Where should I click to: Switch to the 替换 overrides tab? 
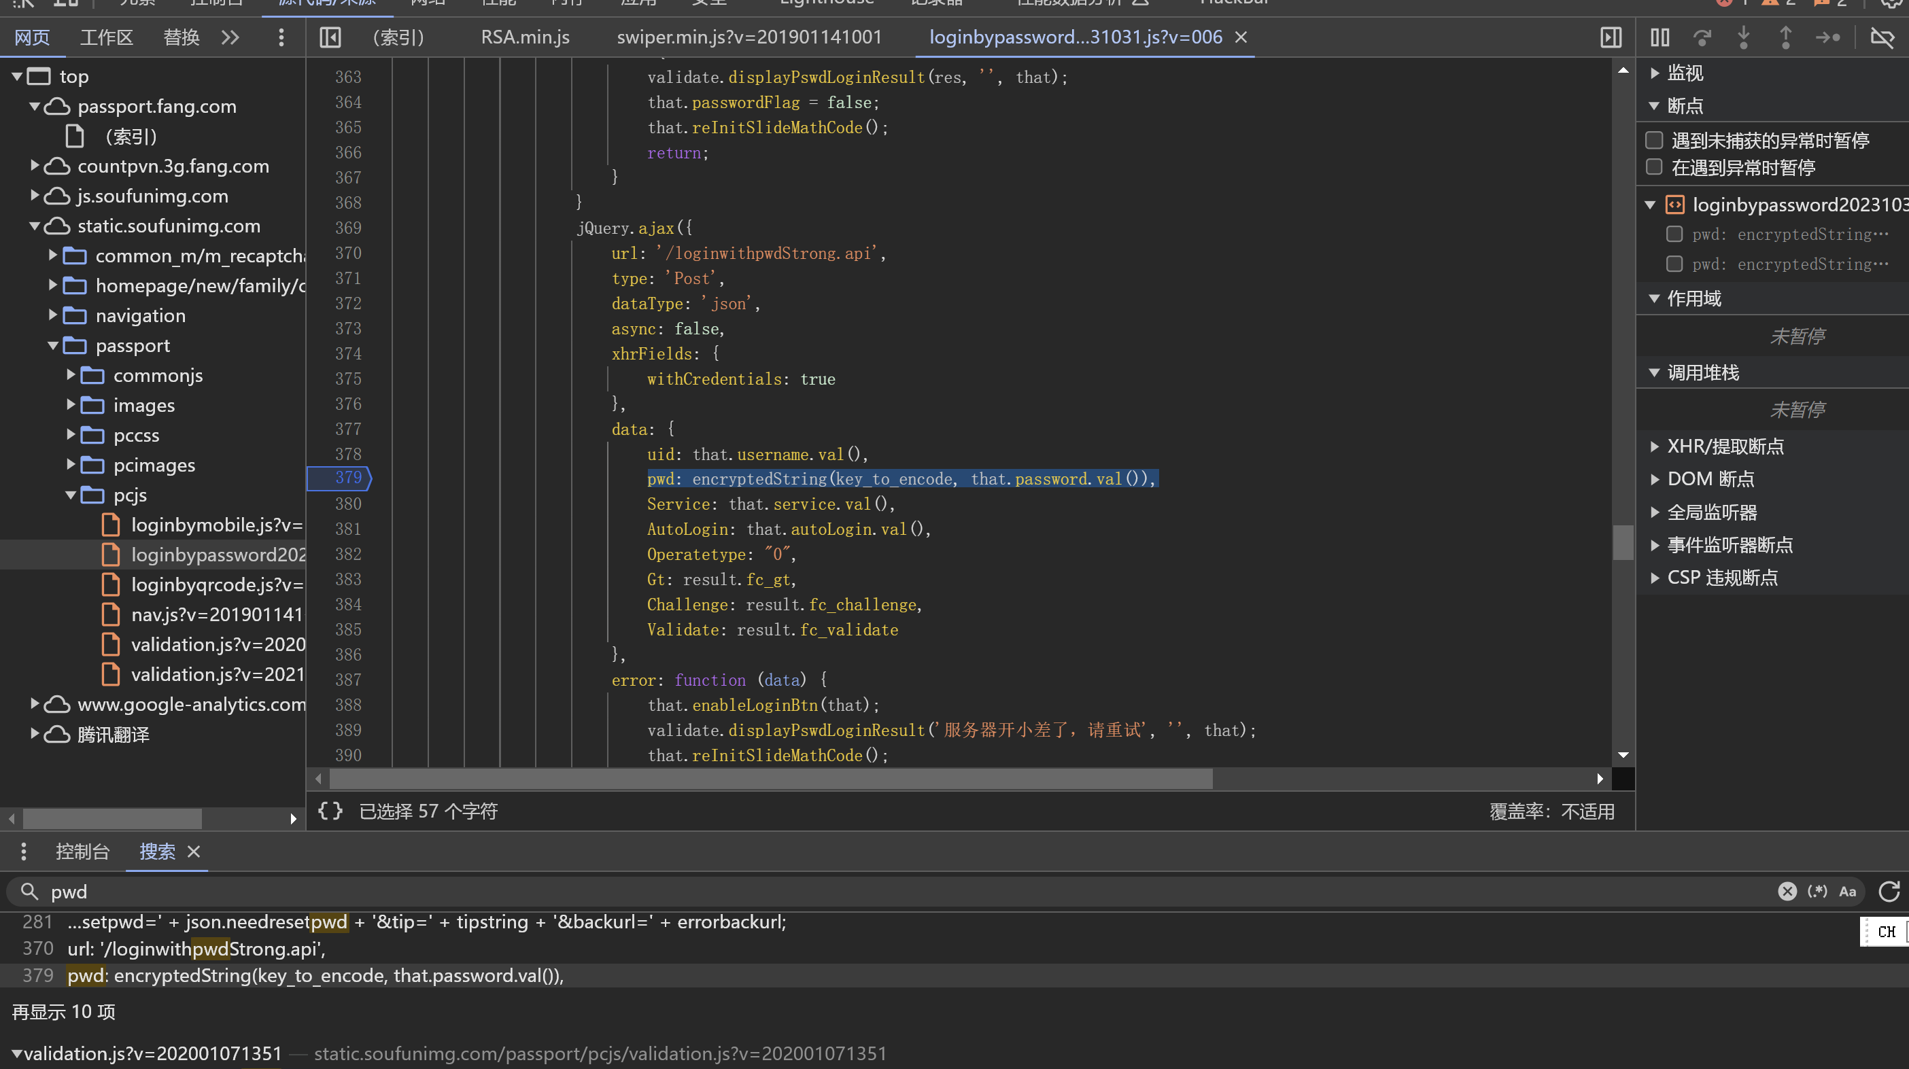coord(182,37)
